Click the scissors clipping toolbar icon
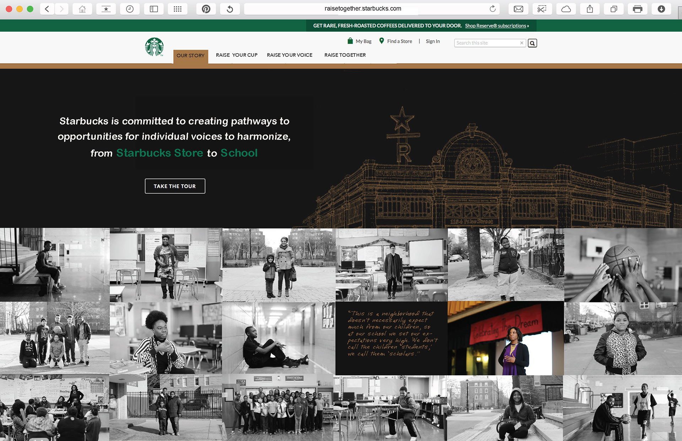Image resolution: width=682 pixels, height=441 pixels. [x=542, y=9]
